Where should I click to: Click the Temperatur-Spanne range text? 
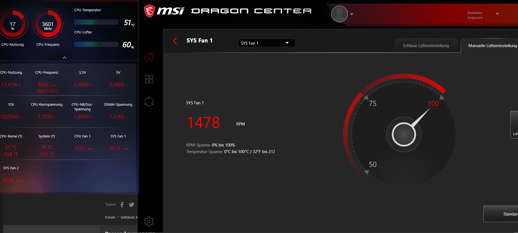tap(231, 152)
